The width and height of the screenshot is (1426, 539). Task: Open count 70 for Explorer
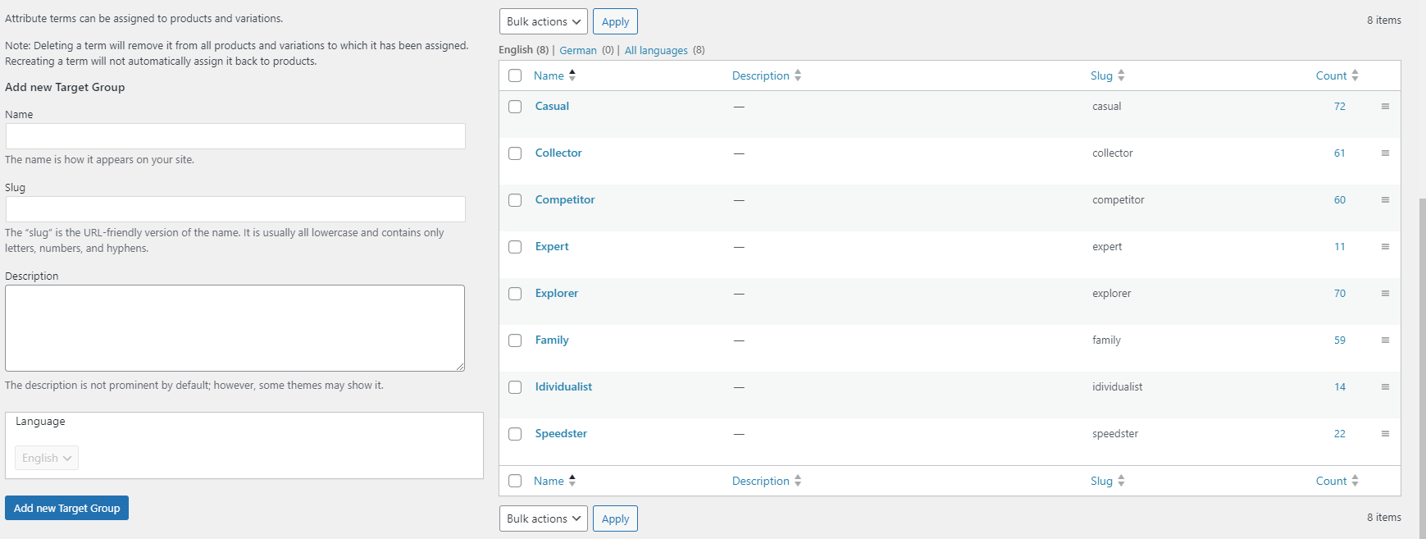tap(1340, 294)
